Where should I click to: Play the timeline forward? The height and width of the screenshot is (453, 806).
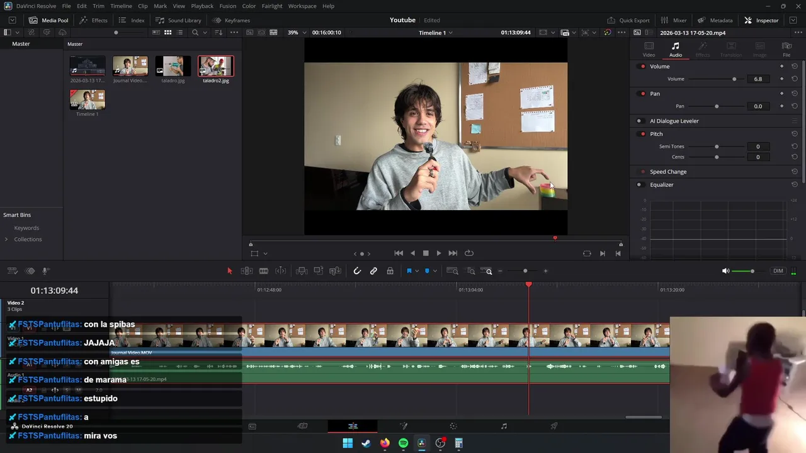439,253
